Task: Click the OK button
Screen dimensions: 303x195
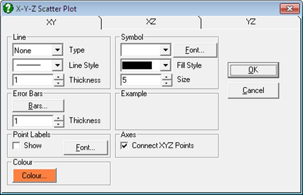Action: click(253, 70)
